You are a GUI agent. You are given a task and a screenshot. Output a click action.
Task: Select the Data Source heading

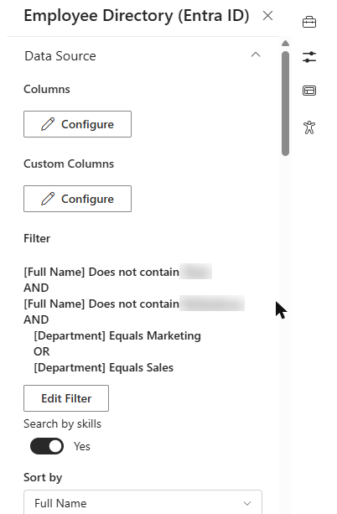[60, 56]
